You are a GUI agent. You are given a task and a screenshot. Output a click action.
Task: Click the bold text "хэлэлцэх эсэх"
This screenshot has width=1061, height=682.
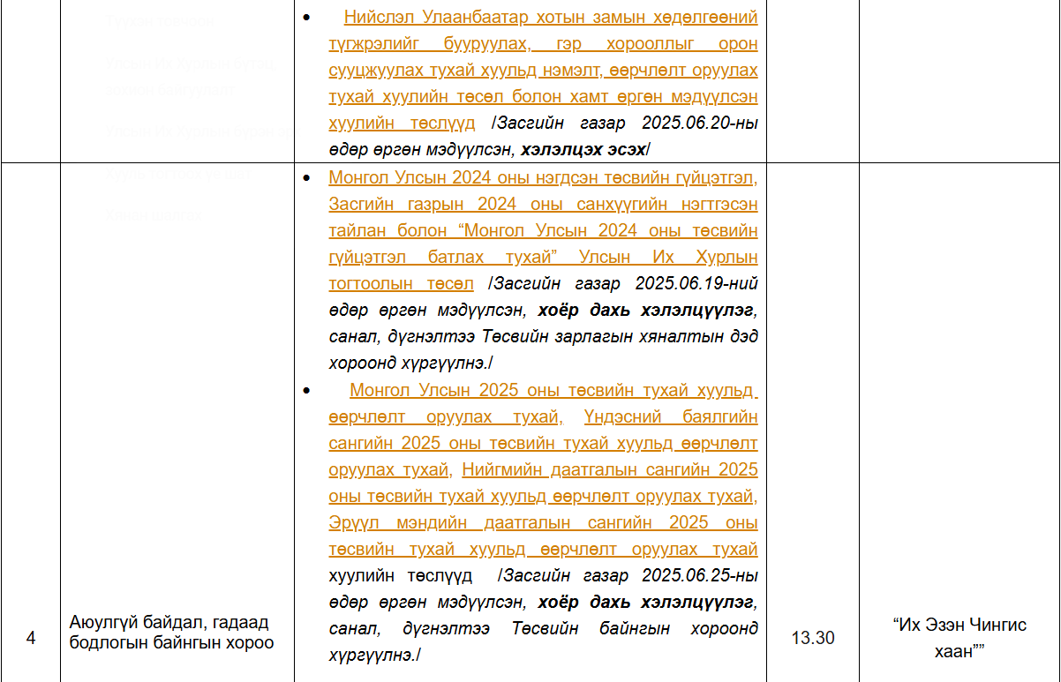tap(583, 149)
